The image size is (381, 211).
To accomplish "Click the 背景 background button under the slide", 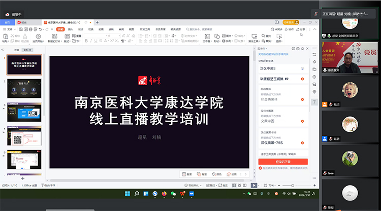I will point(202,174).
